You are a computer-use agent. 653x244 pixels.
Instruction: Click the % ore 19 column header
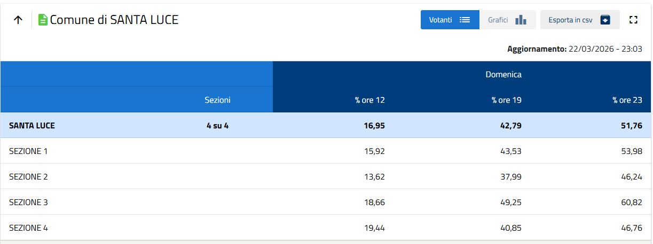coord(506,100)
